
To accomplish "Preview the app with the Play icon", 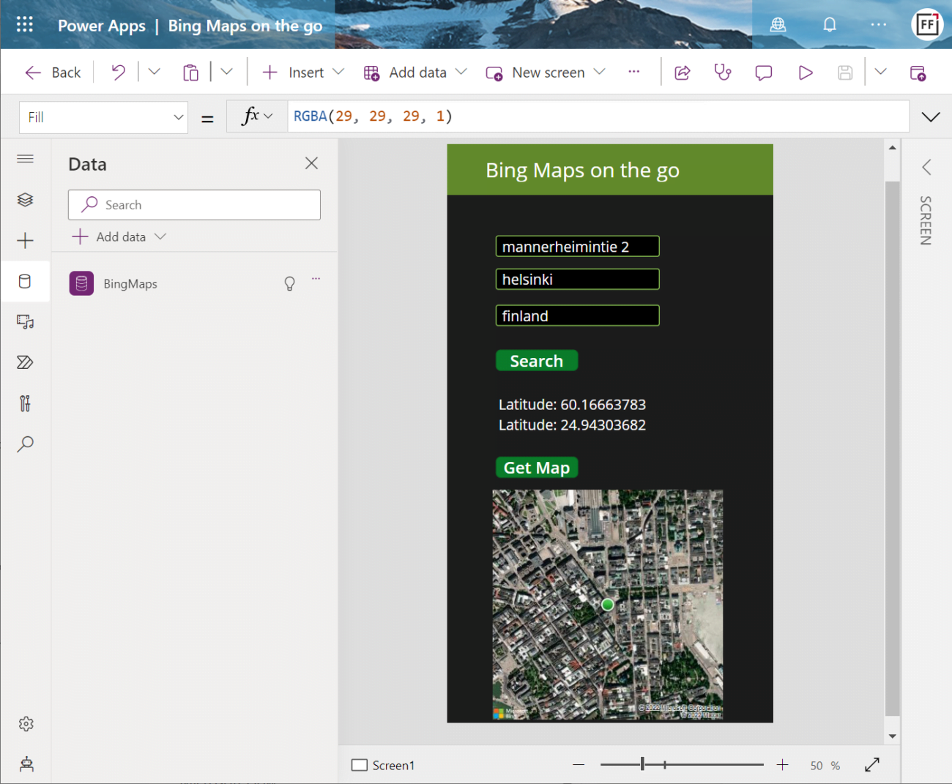I will [805, 72].
